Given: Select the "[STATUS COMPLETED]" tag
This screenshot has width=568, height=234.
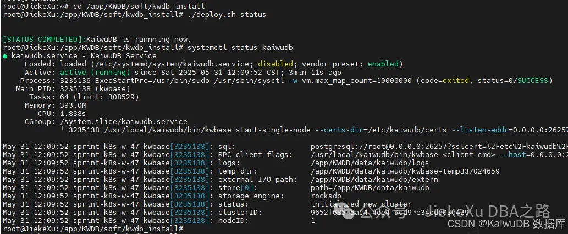Looking at the screenshot, I should coord(44,40).
